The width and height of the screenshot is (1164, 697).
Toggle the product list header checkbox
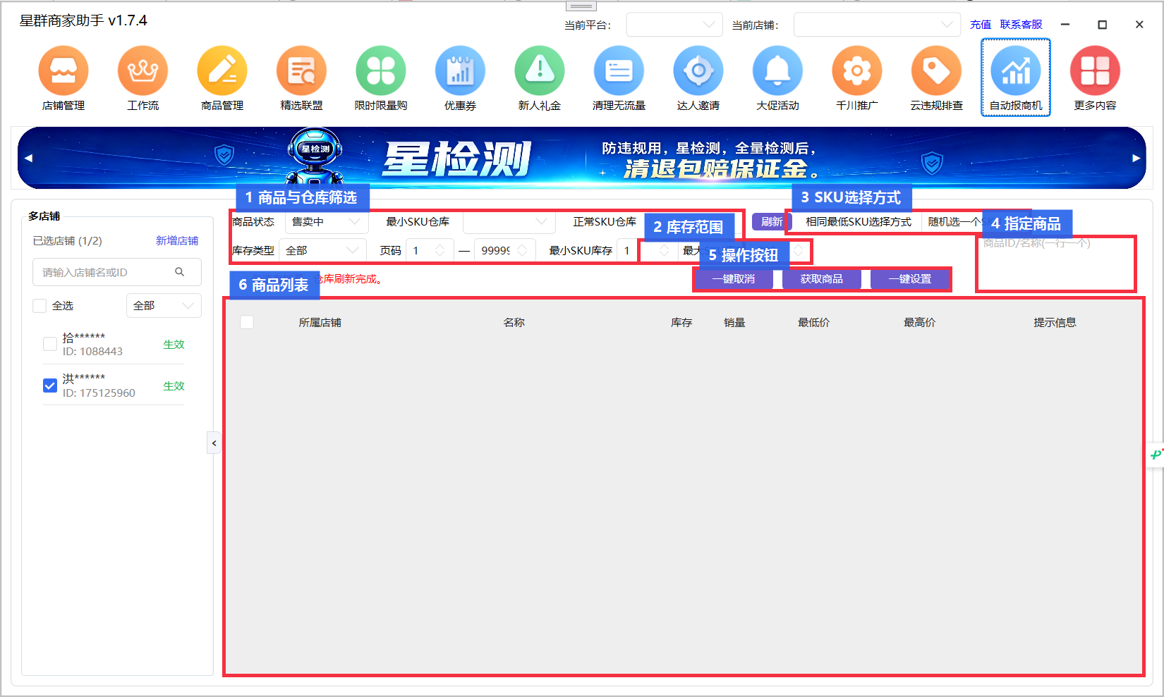point(247,322)
